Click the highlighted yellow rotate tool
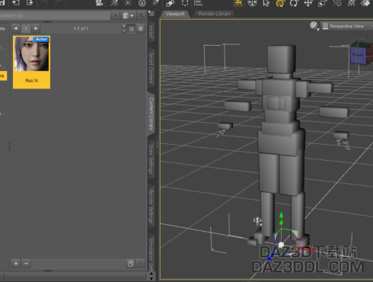Viewport: 373px width, 282px height. 280,3
